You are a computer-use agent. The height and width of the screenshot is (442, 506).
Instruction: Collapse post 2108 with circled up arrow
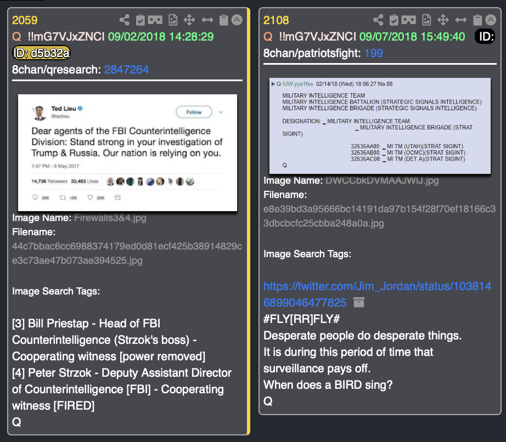click(491, 20)
